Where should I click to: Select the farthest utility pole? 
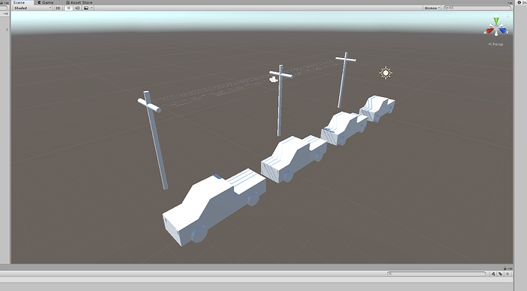(344, 79)
